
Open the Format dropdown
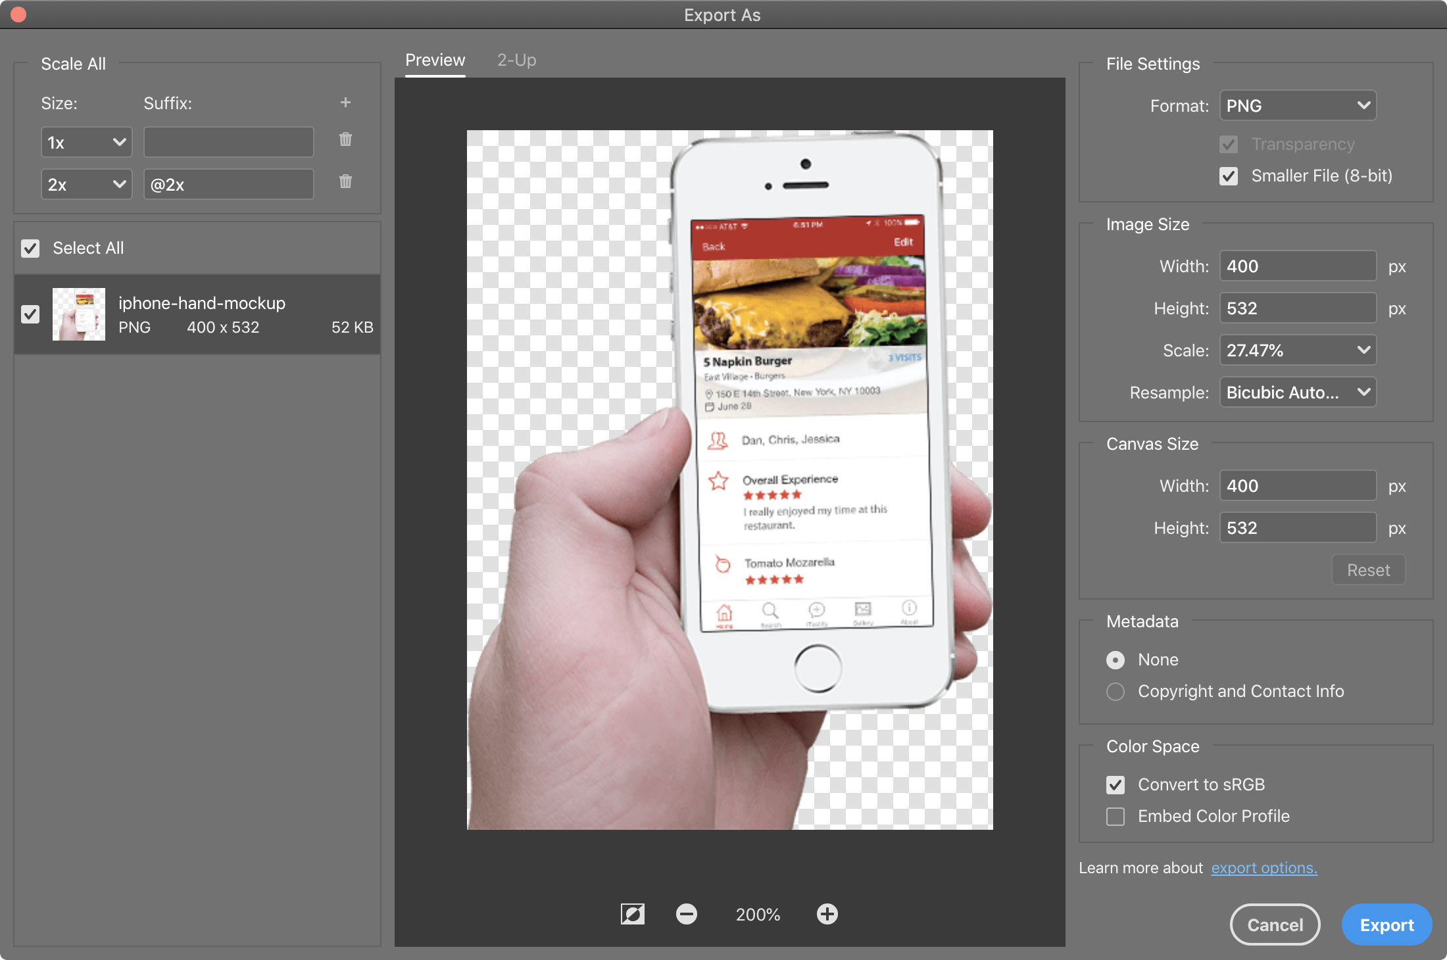(x=1297, y=105)
